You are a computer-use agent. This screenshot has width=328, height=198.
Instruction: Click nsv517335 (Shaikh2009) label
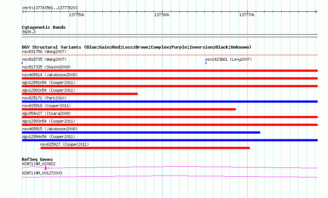pos(46,67)
